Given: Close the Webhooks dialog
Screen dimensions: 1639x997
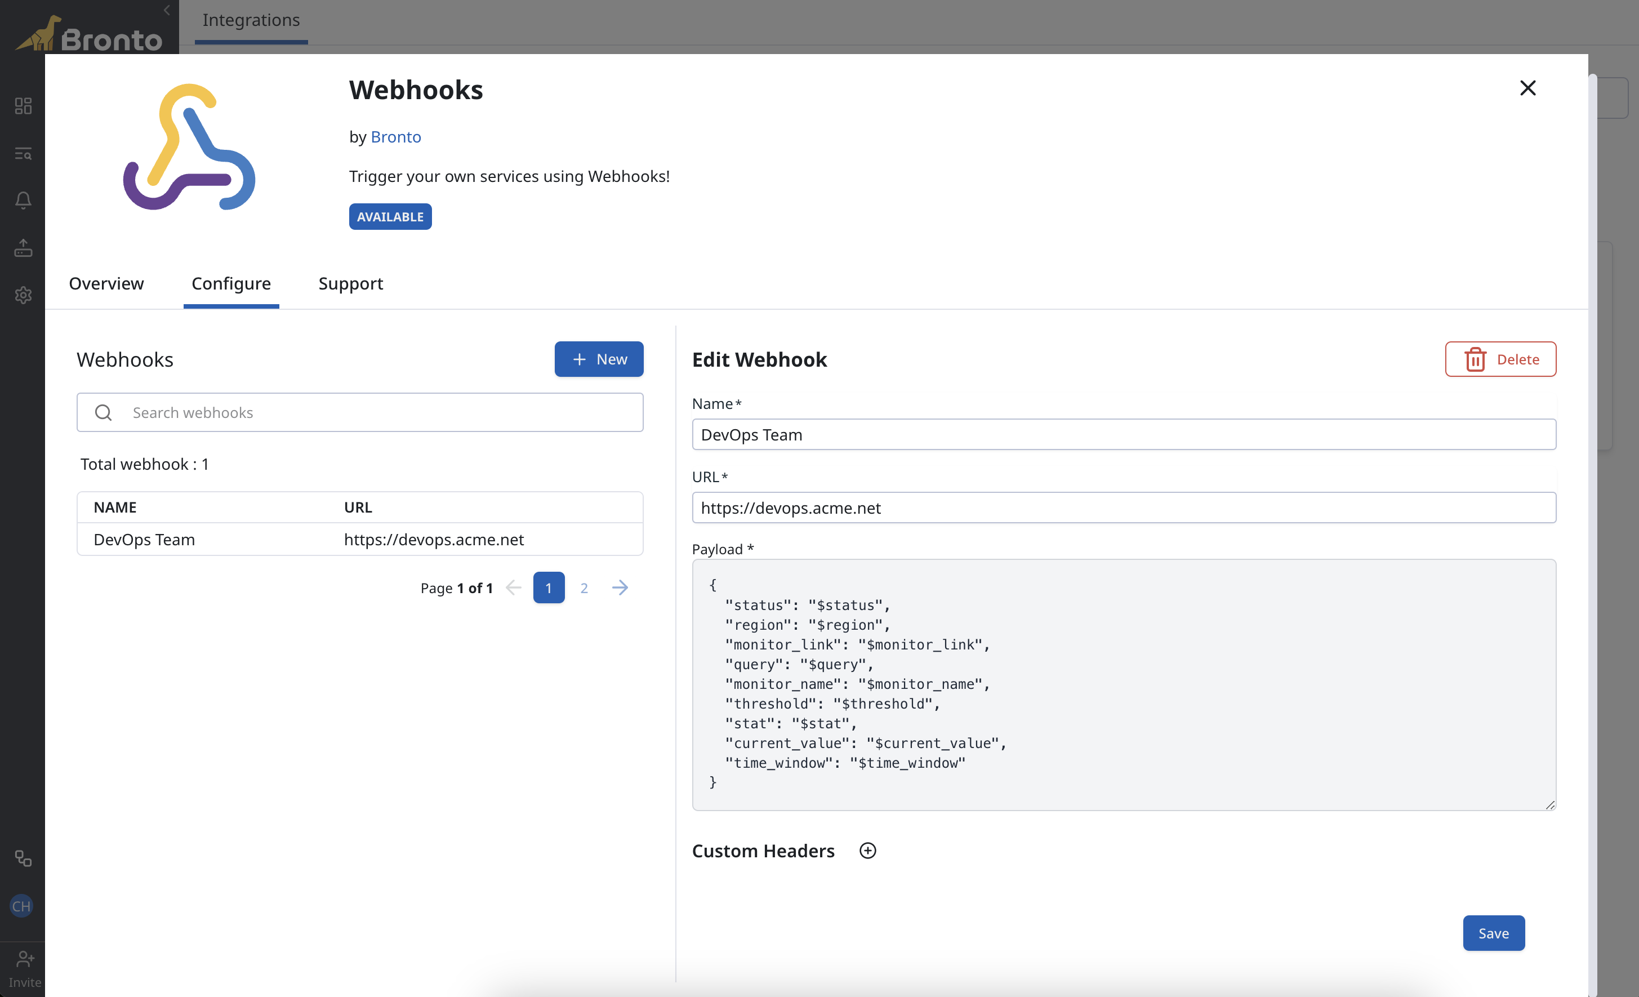Looking at the screenshot, I should (x=1527, y=88).
